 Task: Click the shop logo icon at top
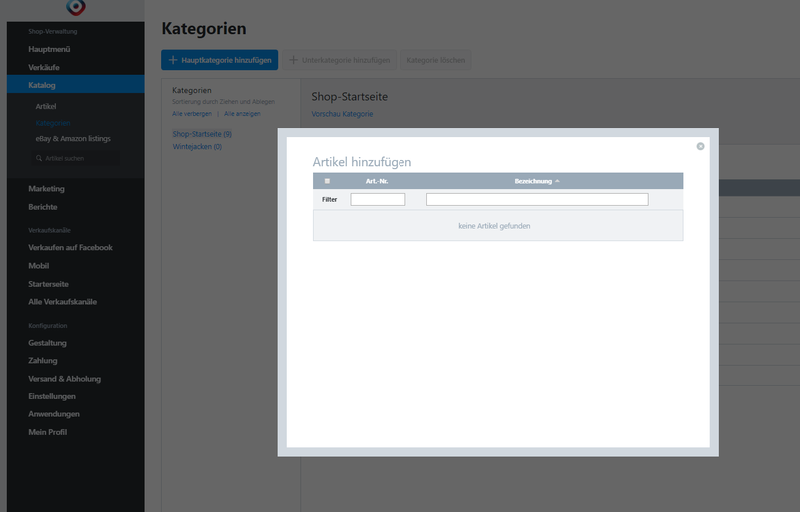(76, 7)
